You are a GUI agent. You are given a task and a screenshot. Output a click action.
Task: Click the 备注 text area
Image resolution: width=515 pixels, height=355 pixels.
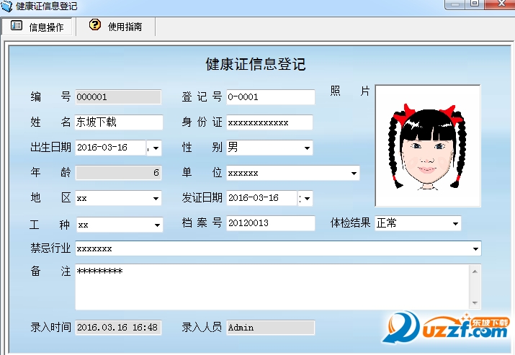pyautogui.click(x=272, y=287)
